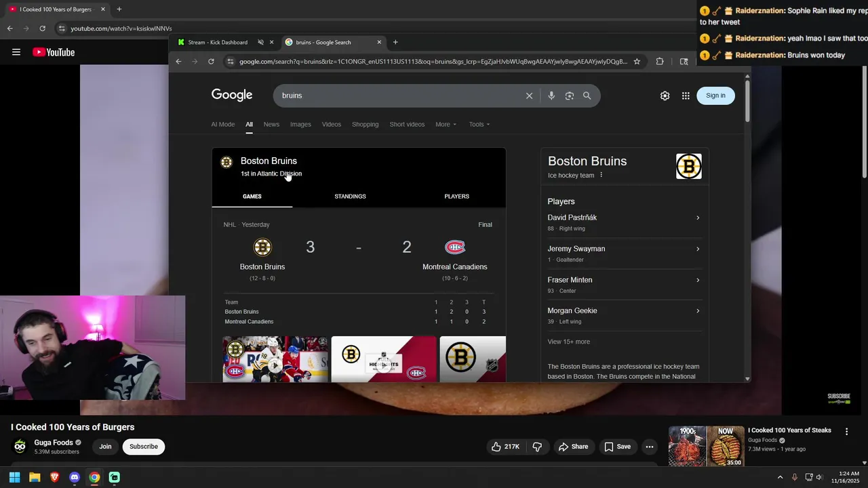The width and height of the screenshot is (868, 488).
Task: Open the Extensions puzzle icon
Action: click(660, 62)
